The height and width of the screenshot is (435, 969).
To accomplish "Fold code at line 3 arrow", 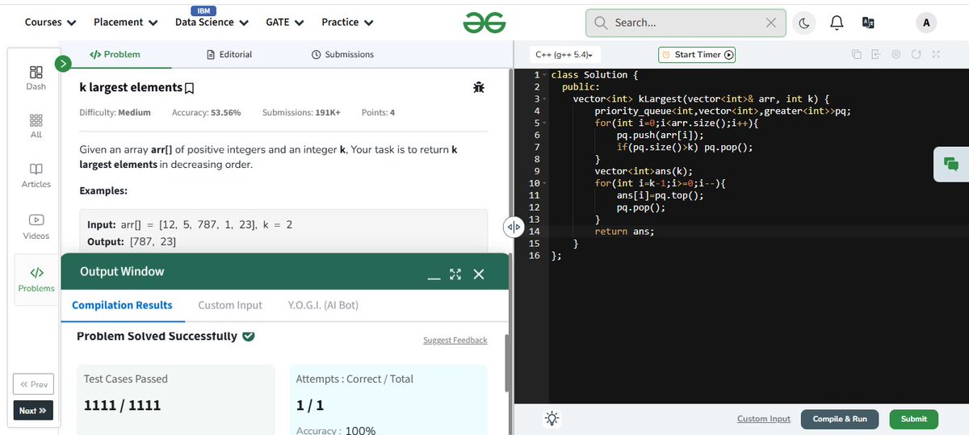I will click(x=543, y=99).
